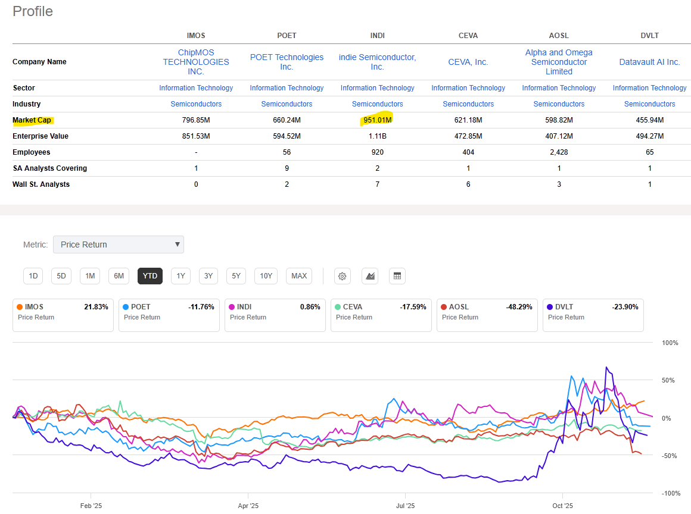Select the 1Y tab
The height and width of the screenshot is (514, 691).
point(180,275)
